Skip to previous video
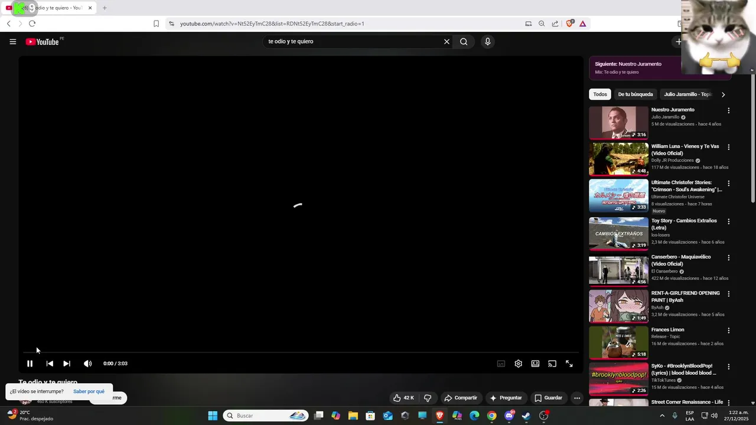 coord(50,364)
